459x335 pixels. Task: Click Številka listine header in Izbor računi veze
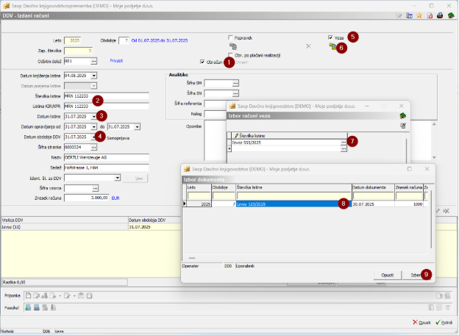289,136
